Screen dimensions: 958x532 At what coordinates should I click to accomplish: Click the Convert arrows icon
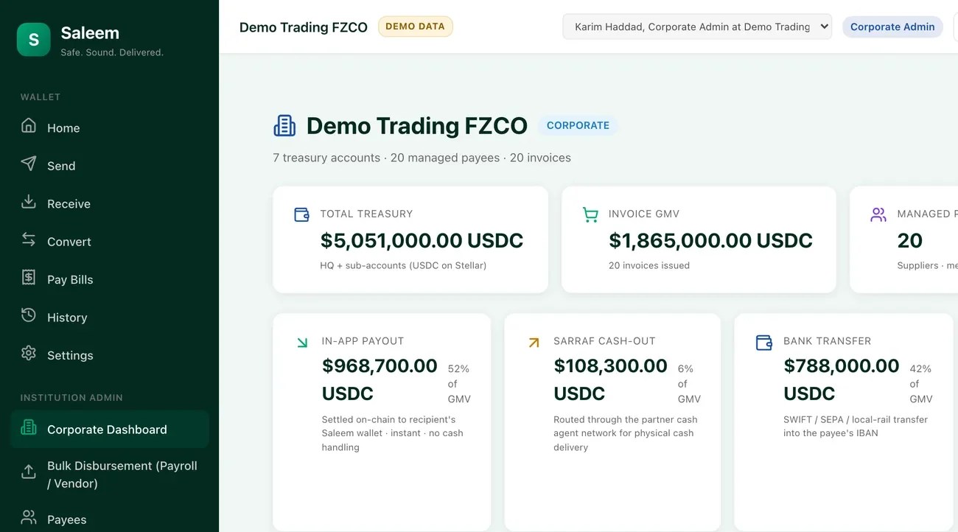pos(29,239)
